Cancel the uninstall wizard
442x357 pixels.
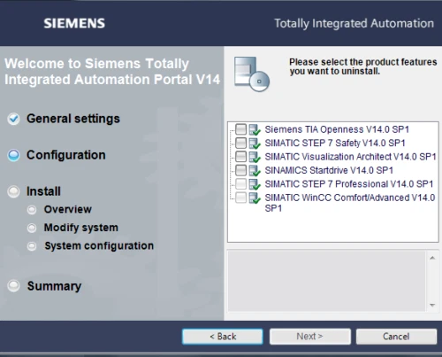[396, 337]
